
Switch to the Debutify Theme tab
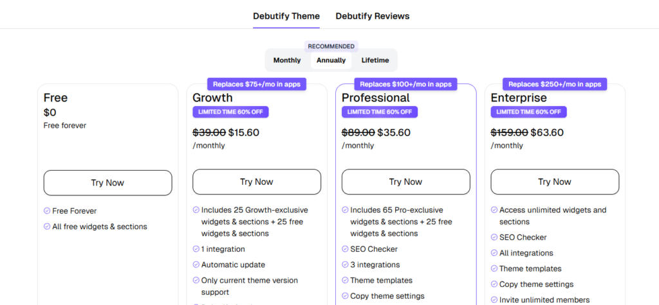[286, 16]
